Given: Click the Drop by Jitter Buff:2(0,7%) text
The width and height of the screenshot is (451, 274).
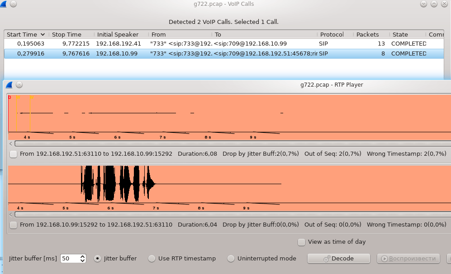Looking at the screenshot, I should click(x=261, y=154).
